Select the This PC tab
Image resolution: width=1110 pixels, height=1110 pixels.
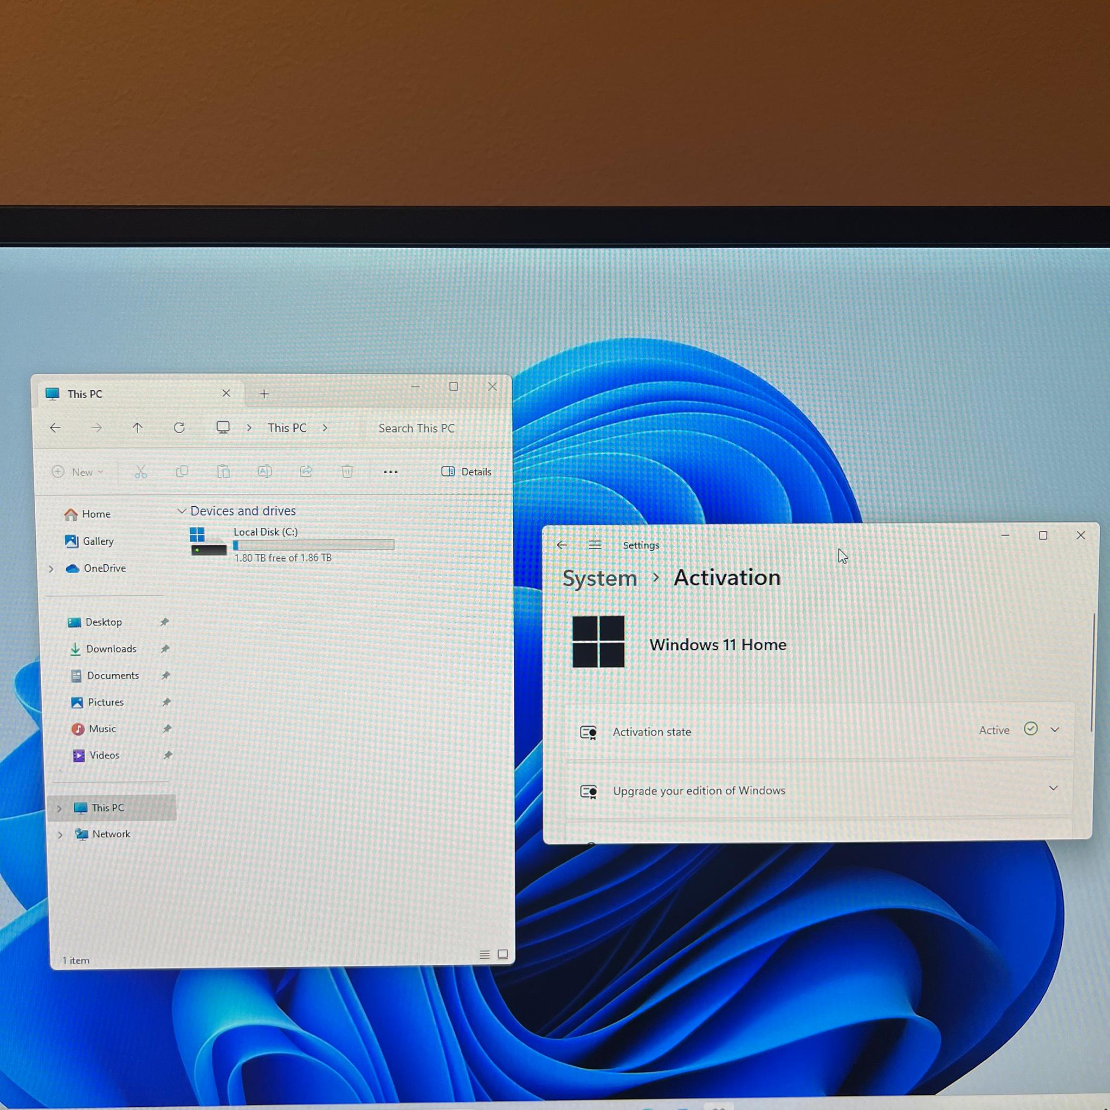(x=141, y=393)
